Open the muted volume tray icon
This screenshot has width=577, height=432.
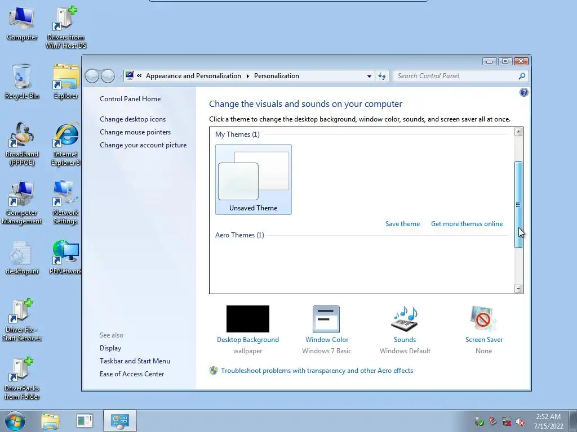point(520,422)
